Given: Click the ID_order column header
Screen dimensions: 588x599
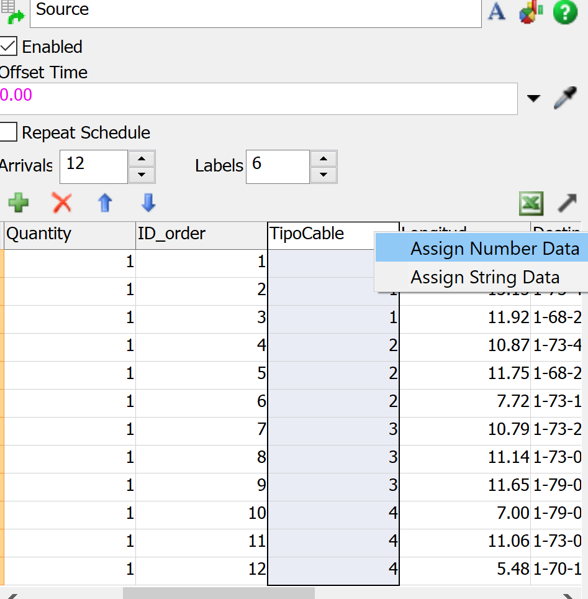Looking at the screenshot, I should click(201, 234).
